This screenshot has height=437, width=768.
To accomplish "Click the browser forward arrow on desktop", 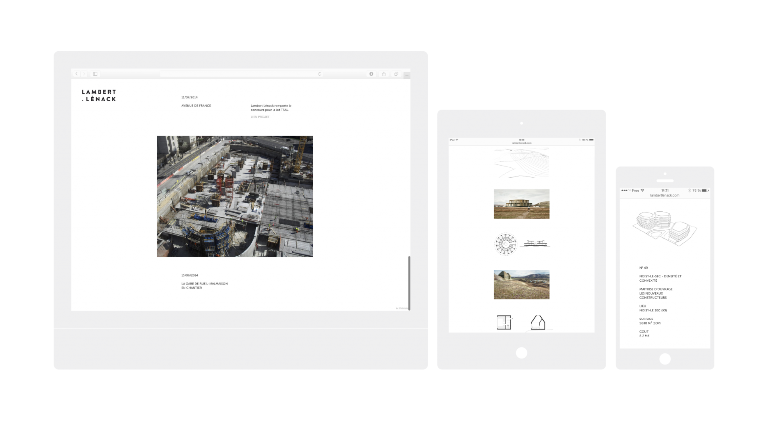I will [x=84, y=74].
